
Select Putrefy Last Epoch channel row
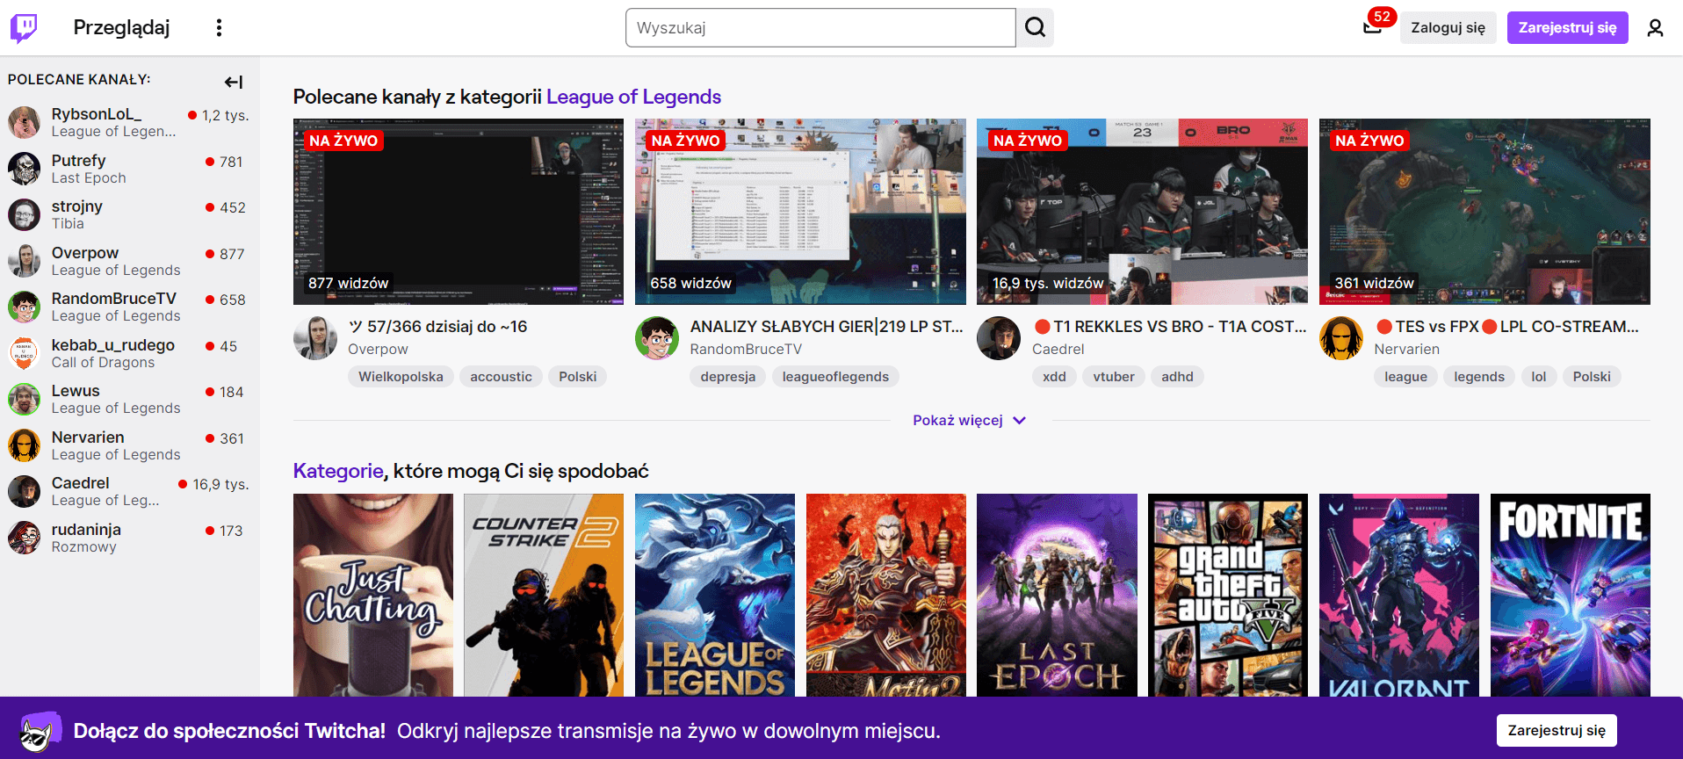129,169
